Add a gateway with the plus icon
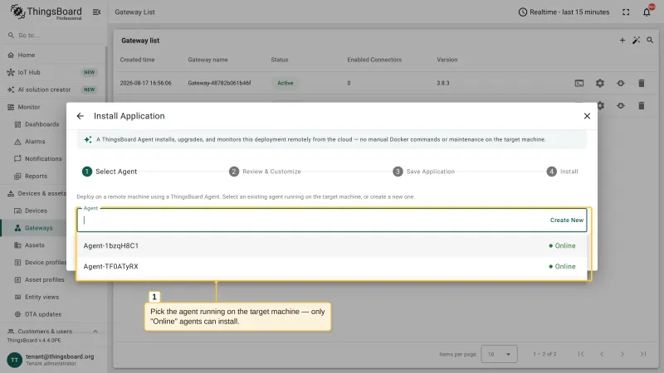 click(622, 40)
